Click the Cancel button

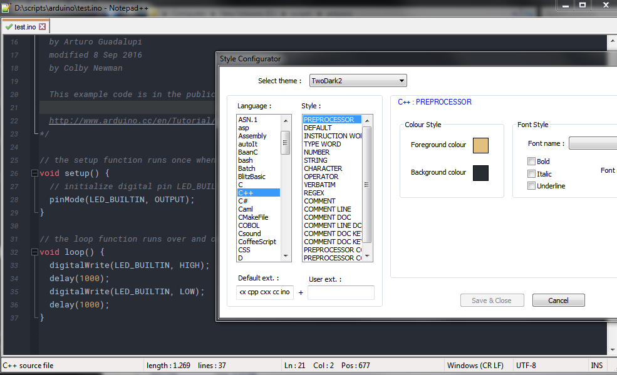coord(558,301)
